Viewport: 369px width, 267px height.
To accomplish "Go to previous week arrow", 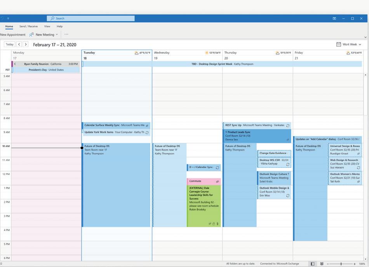I will coord(19,44).
